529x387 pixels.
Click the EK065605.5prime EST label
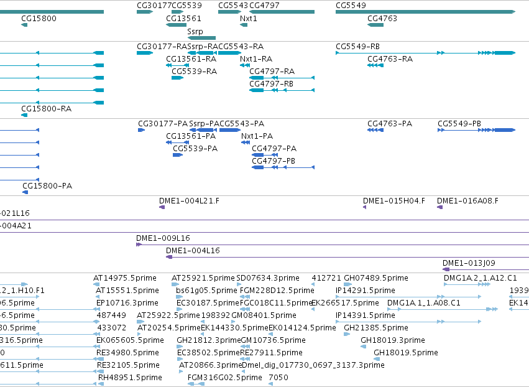click(130, 340)
